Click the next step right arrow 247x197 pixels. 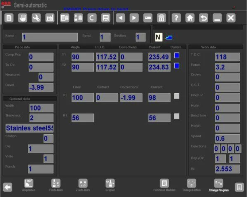[x=134, y=18]
